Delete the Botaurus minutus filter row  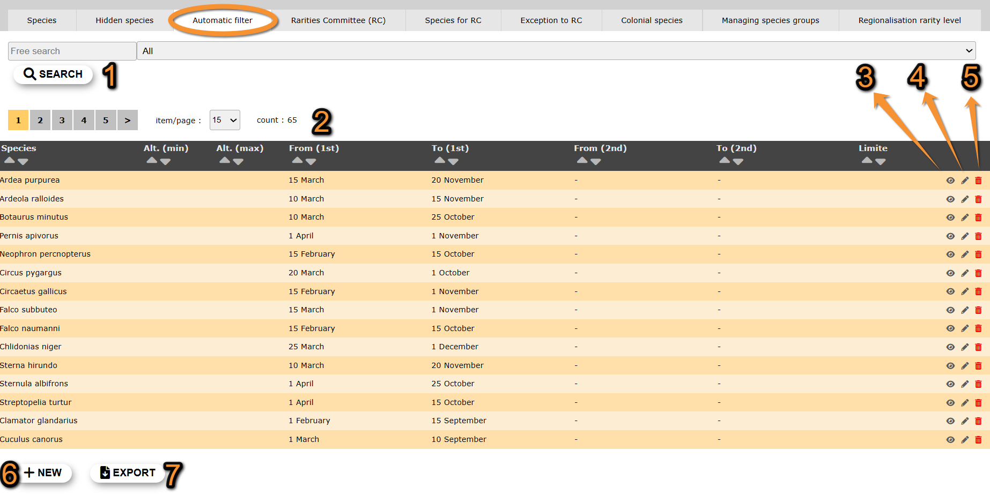click(978, 217)
